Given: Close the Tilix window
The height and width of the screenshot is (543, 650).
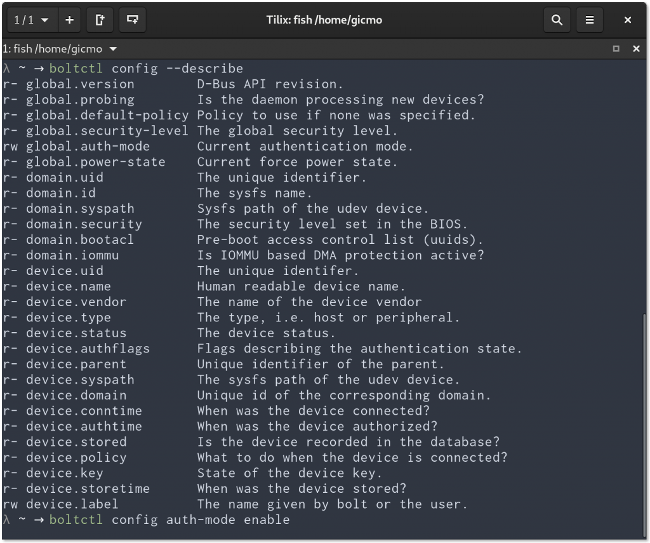Looking at the screenshot, I should tap(628, 20).
